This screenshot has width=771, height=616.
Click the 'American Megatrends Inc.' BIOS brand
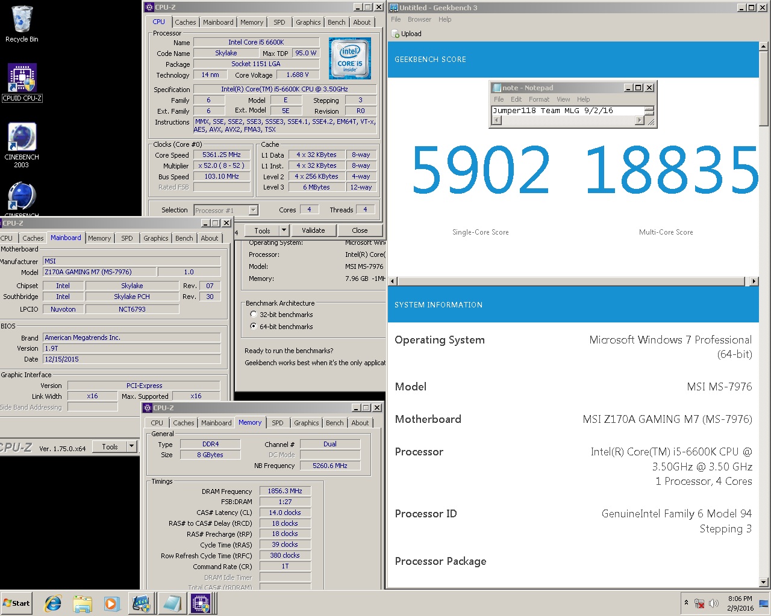click(132, 337)
